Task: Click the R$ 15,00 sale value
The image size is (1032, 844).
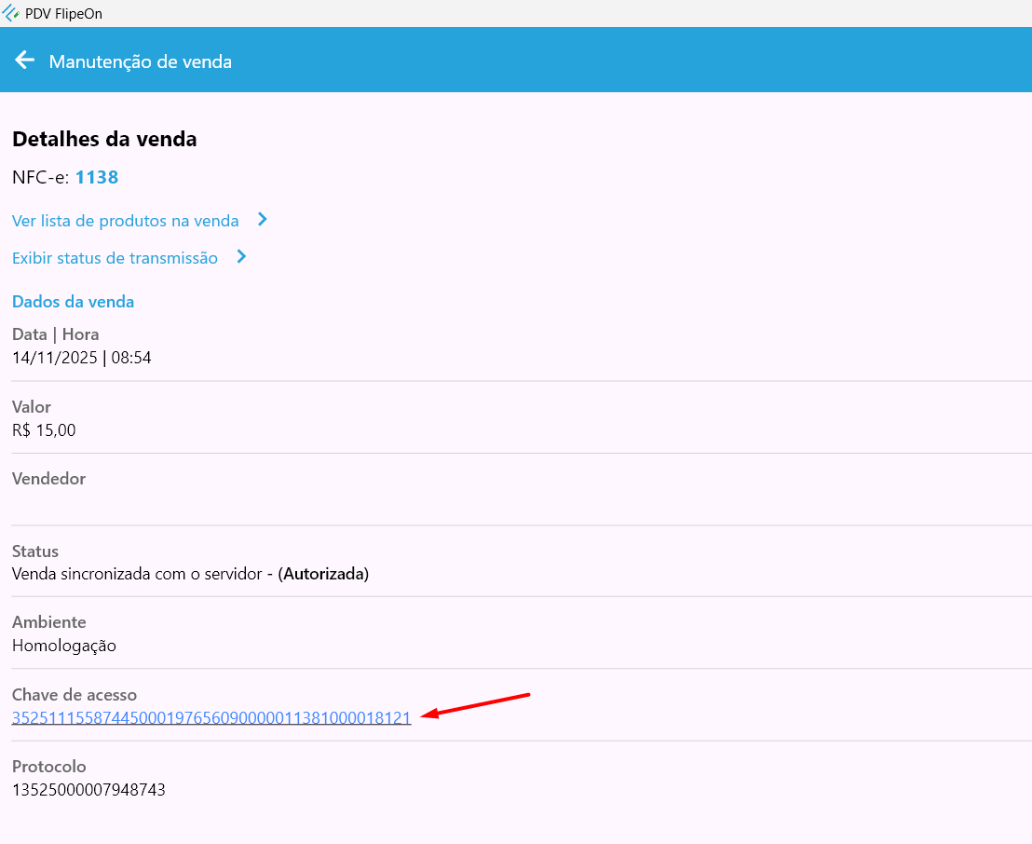Action: tap(44, 430)
